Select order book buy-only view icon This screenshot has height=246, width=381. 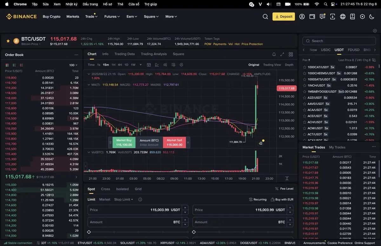[x=14, y=65]
